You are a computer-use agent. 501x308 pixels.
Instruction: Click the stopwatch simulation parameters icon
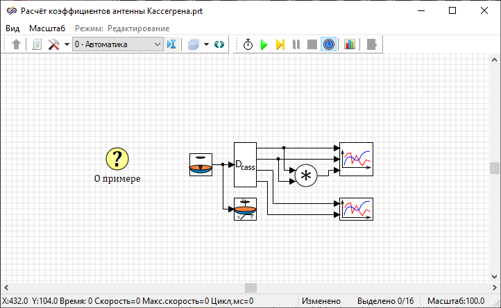[x=248, y=44]
